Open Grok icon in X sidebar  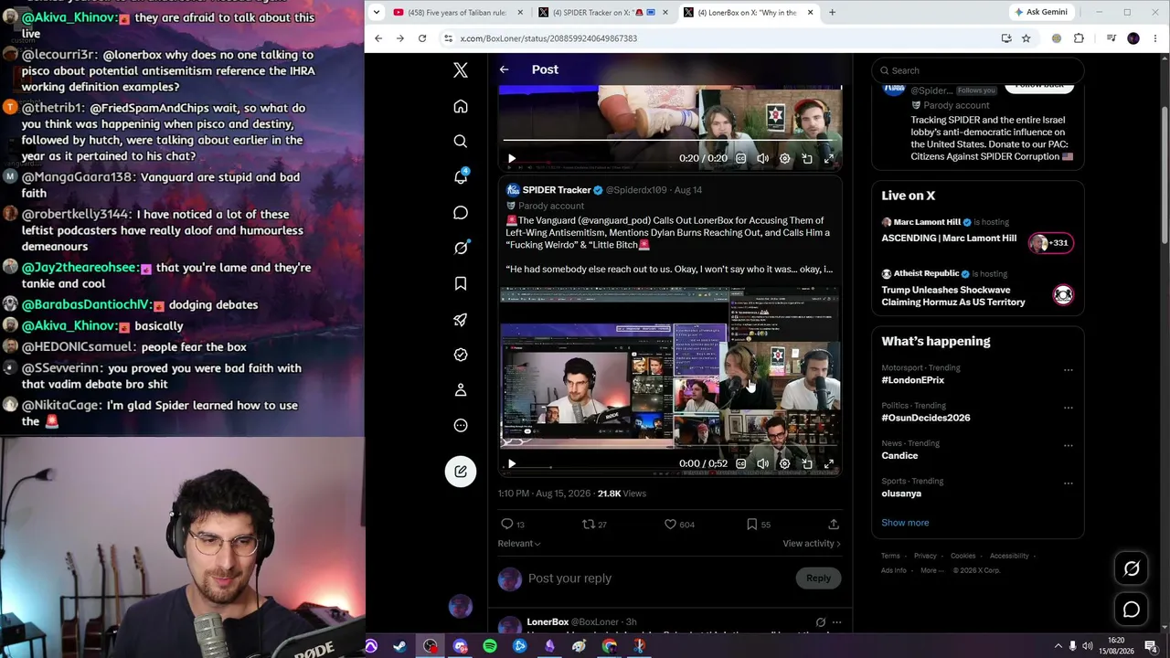click(x=461, y=249)
